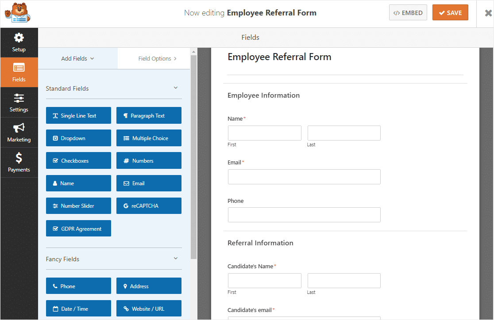Click the WPForms bear mascot logo
Viewport: 494px width, 320px height.
pos(18,13)
